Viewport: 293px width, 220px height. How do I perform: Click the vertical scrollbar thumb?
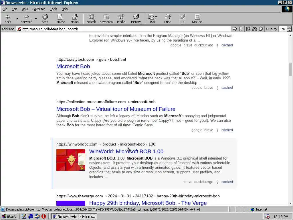coord(290,69)
